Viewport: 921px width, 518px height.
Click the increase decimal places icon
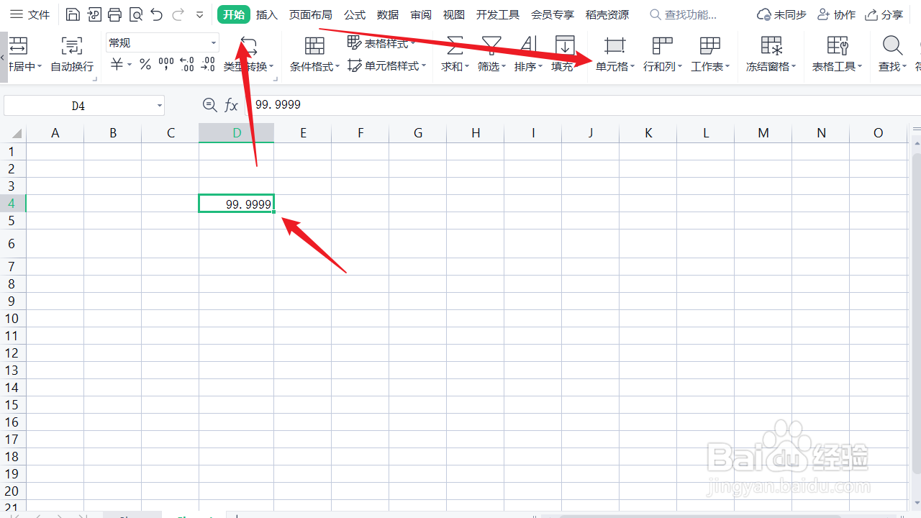(x=187, y=65)
